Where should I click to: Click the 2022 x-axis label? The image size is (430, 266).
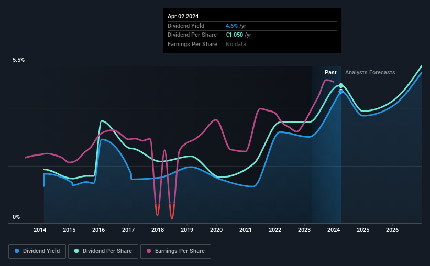[275, 230]
